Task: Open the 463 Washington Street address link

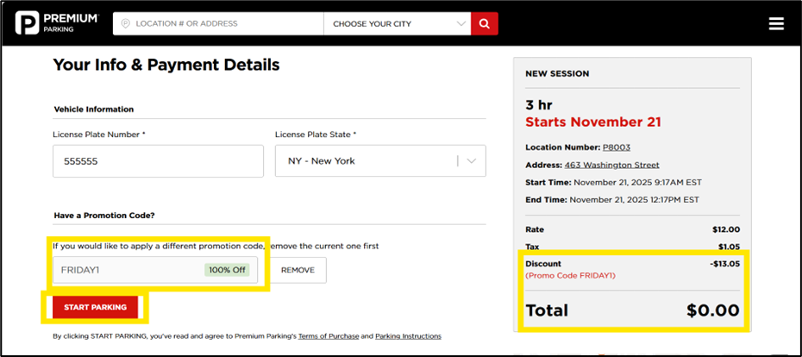Action: 611,165
